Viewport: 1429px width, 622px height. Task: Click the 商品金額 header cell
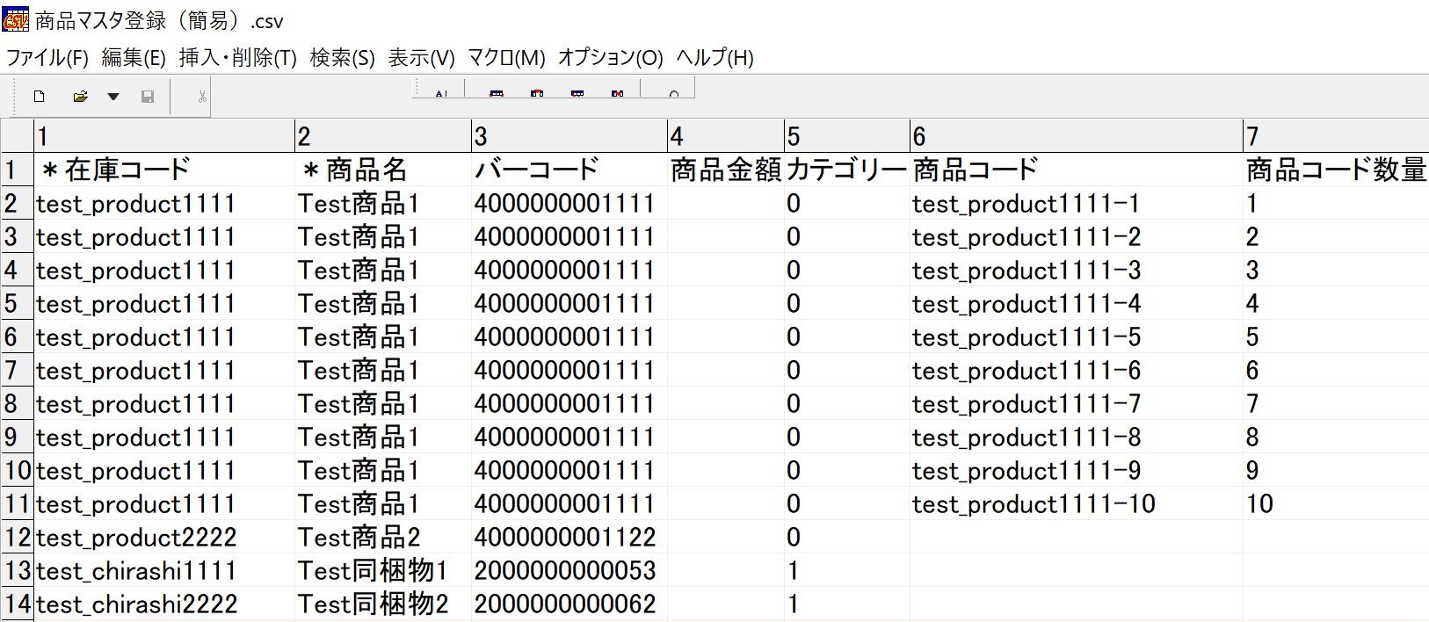tap(726, 170)
